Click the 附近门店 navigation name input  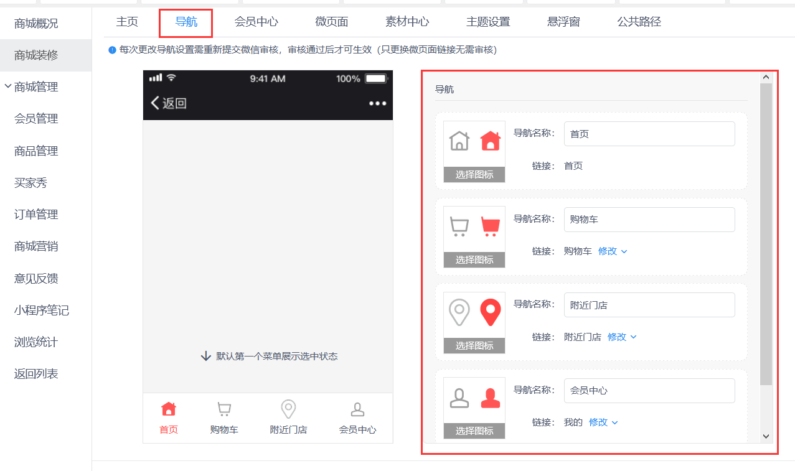pyautogui.click(x=649, y=305)
